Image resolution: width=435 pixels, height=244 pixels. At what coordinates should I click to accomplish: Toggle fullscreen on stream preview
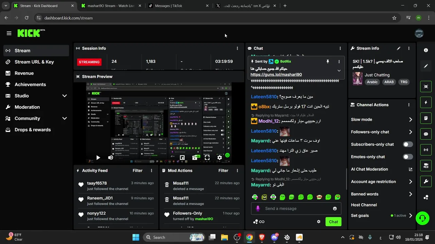[x=207, y=158]
